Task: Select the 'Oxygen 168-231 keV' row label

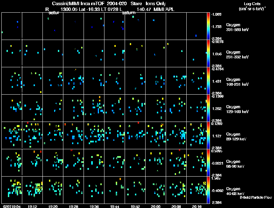Action: pos(237,82)
